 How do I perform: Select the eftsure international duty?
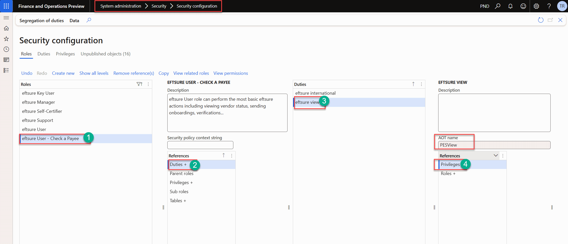pos(359,93)
